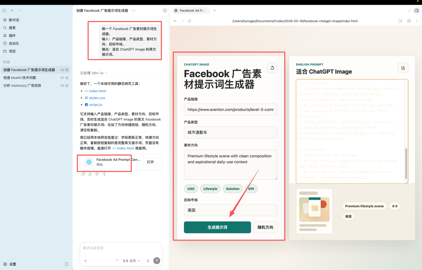Click the 4:5 ratio tag
422x270 pixels.
click(x=395, y=206)
